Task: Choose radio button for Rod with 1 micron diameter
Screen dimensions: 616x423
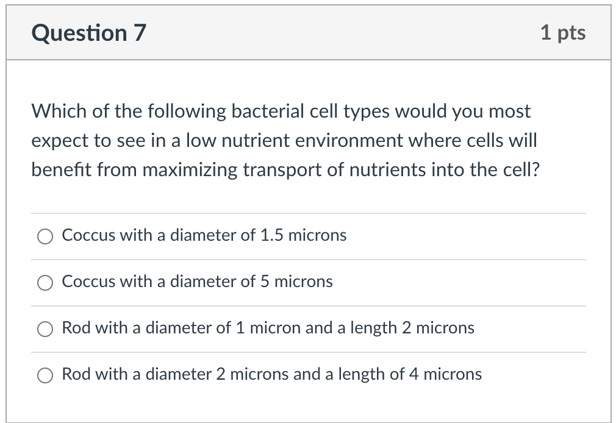Action: coord(45,329)
